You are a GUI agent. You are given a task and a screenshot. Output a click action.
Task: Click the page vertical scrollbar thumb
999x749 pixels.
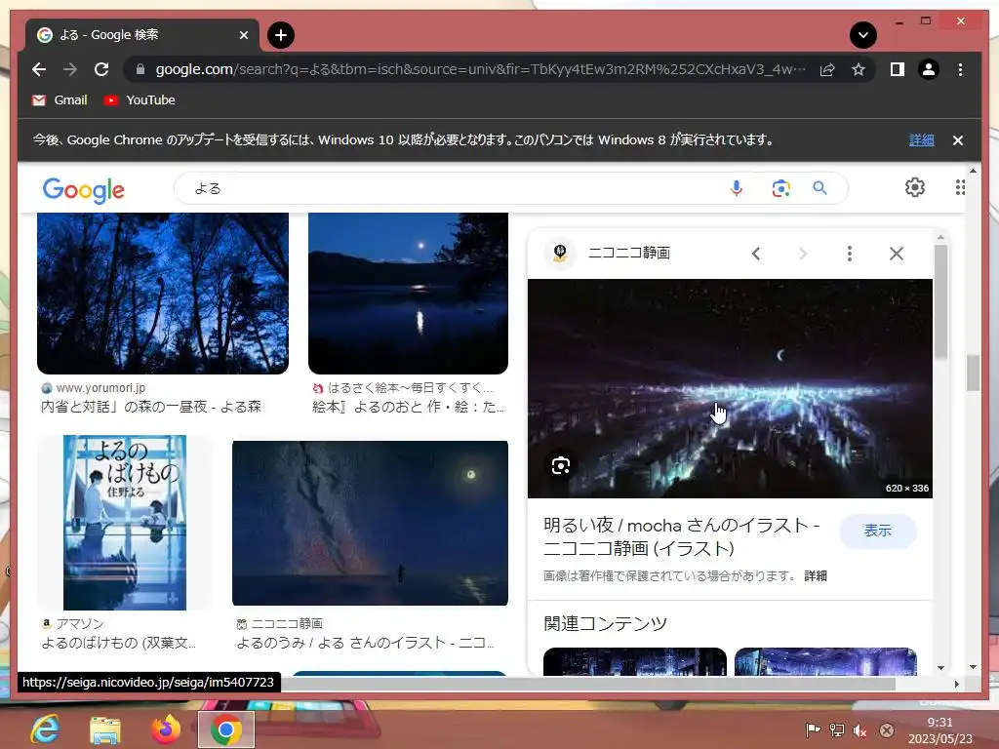(x=973, y=373)
